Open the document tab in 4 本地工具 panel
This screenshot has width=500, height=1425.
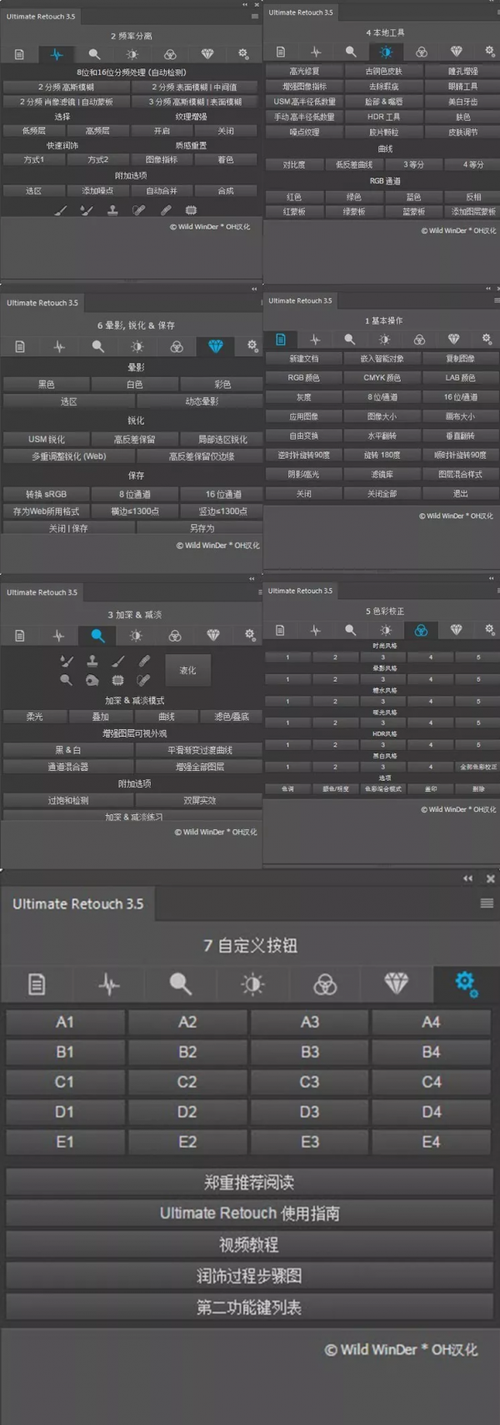pos(281,52)
